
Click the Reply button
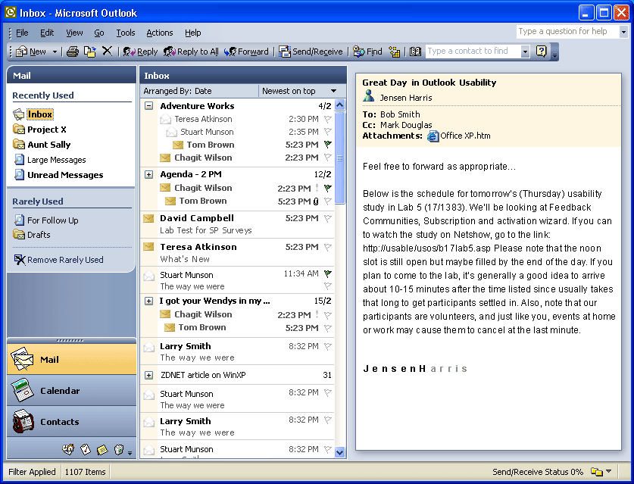[x=140, y=52]
